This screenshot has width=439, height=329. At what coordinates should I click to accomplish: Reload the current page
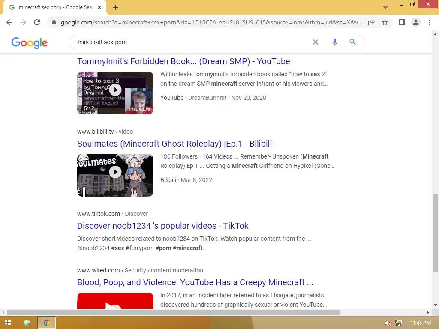[x=37, y=22]
